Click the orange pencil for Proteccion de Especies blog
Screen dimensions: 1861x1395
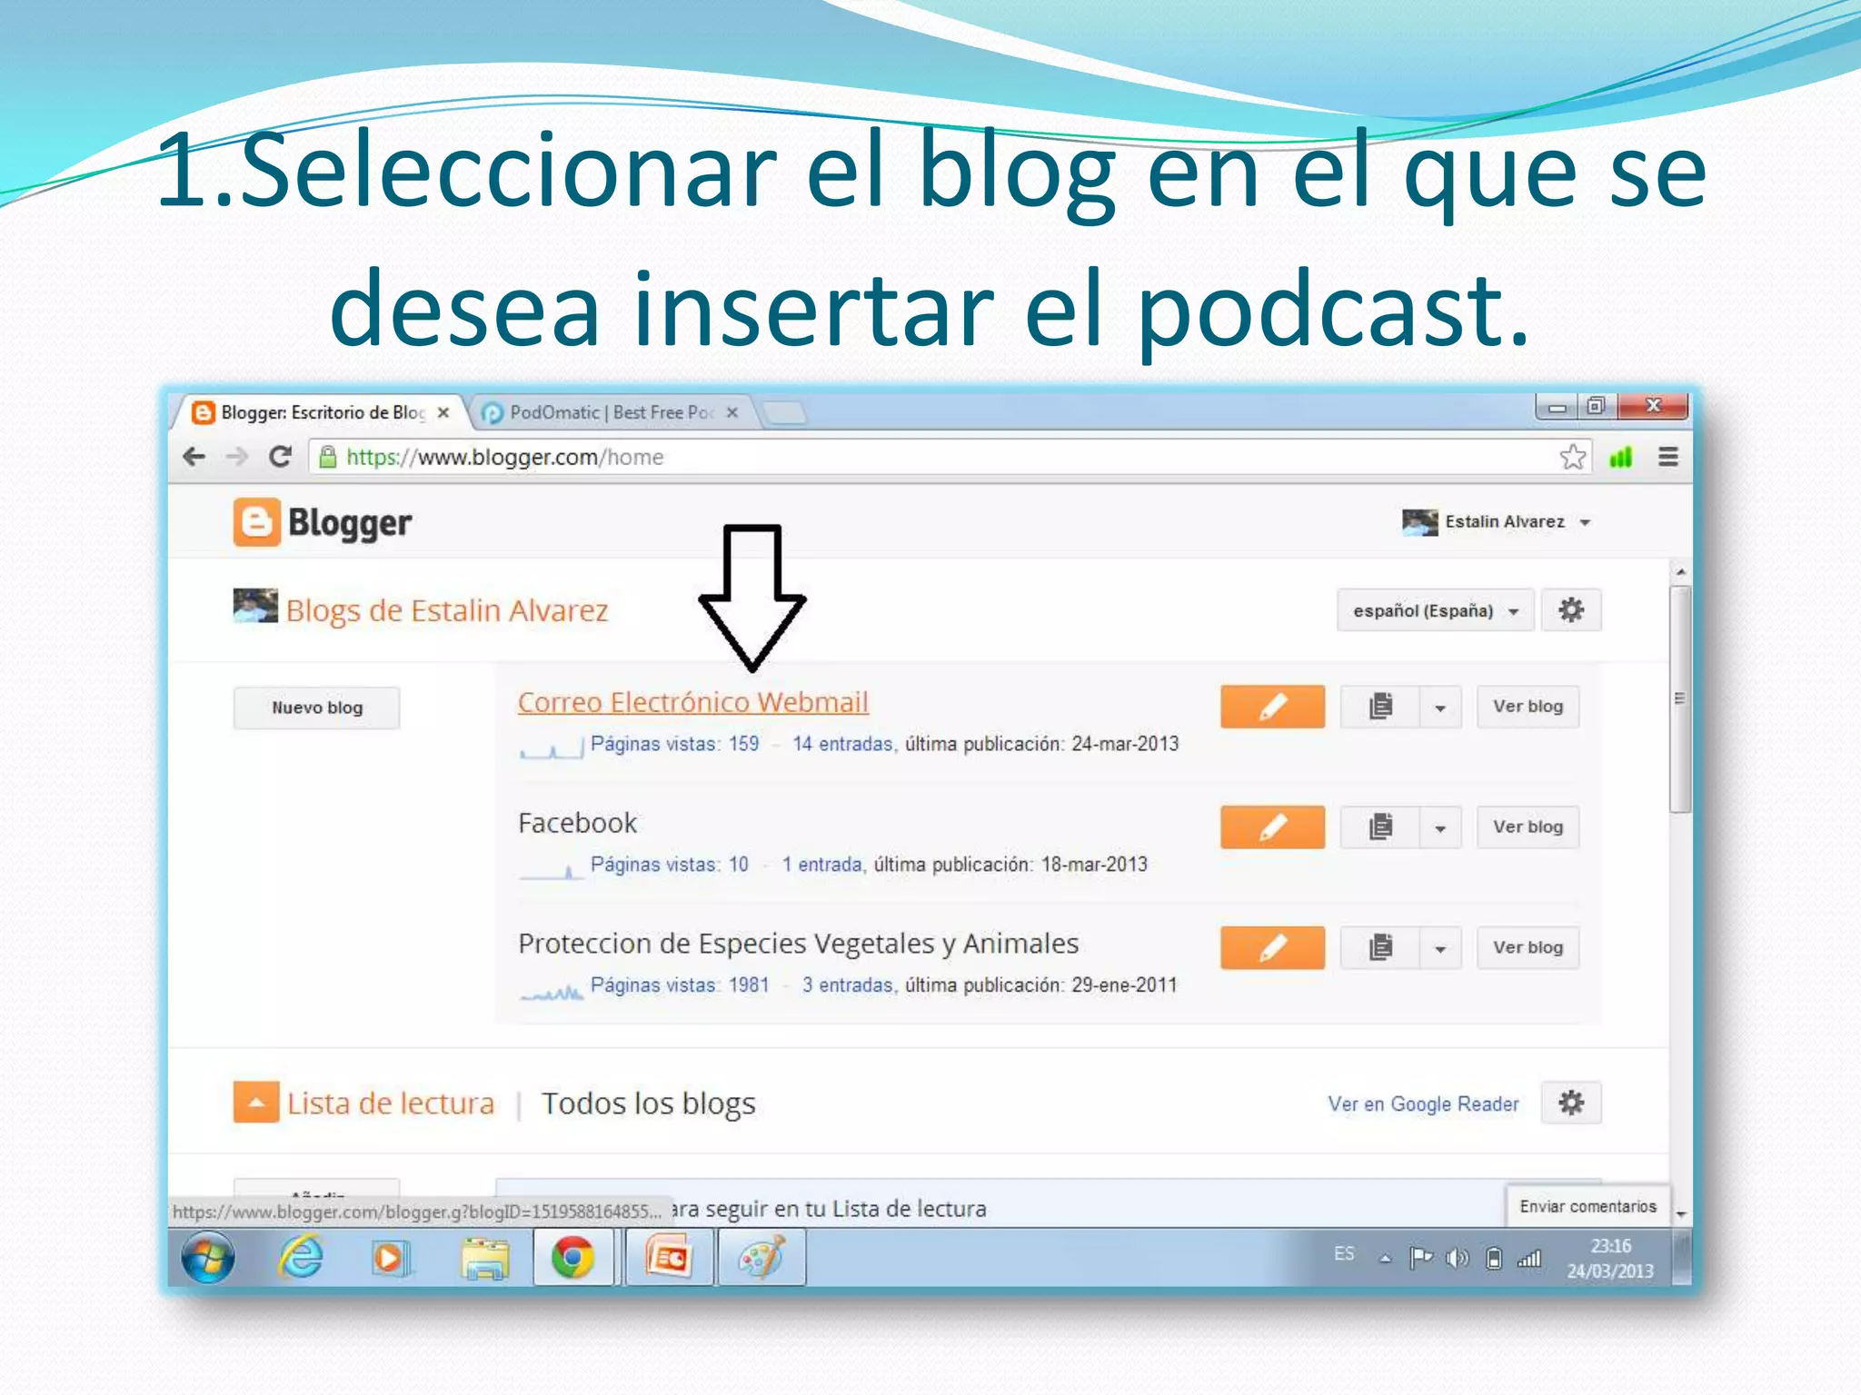1271,948
